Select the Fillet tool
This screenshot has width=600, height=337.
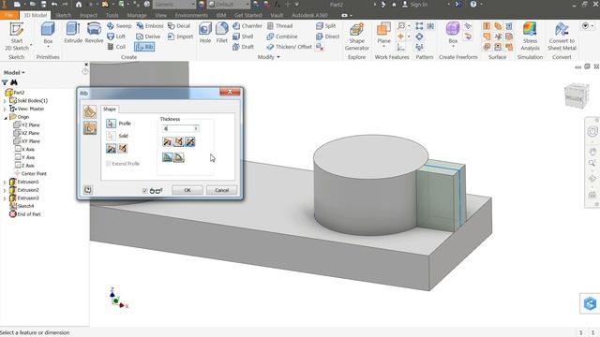click(x=221, y=33)
